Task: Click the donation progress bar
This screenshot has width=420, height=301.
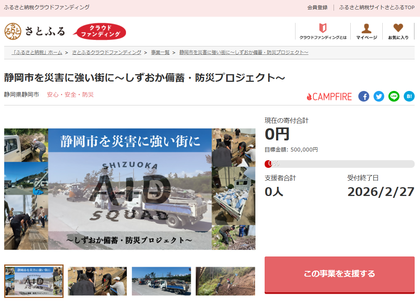Action: [x=339, y=164]
